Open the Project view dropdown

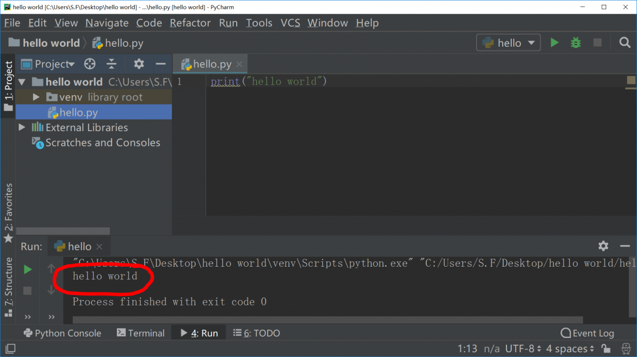pos(48,64)
